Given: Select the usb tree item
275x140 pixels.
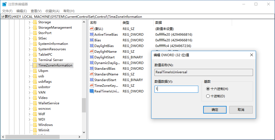Looking at the screenshot, I should pos(41,76).
